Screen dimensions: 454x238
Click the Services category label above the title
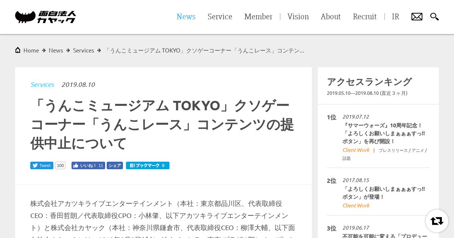click(42, 85)
